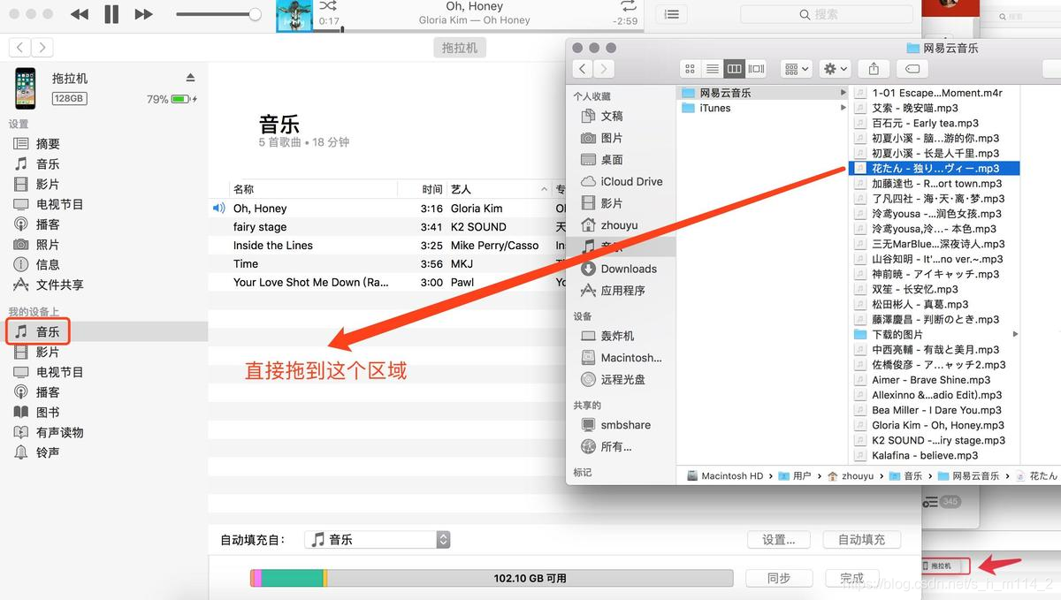The image size is (1061, 600).
Task: Click the 自动填充 button
Action: click(x=861, y=539)
